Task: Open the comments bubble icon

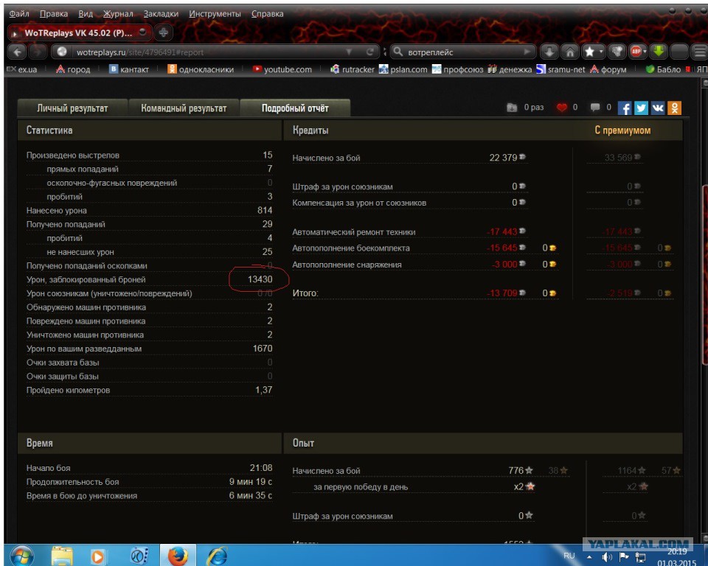Action: point(595,108)
